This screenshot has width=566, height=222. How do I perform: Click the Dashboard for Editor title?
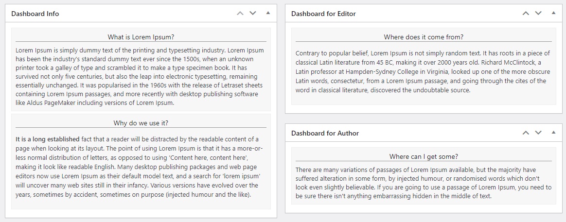coord(323,14)
